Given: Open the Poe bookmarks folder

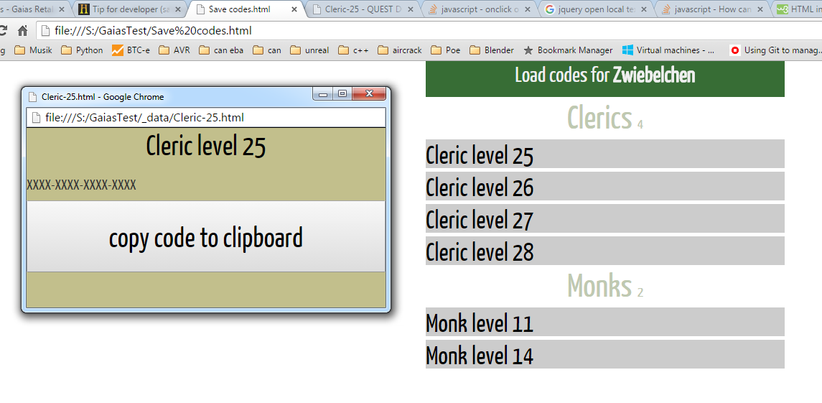Looking at the screenshot, I should tap(446, 50).
